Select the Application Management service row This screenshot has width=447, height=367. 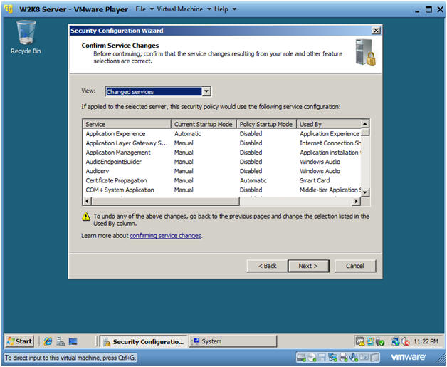pyautogui.click(x=222, y=153)
